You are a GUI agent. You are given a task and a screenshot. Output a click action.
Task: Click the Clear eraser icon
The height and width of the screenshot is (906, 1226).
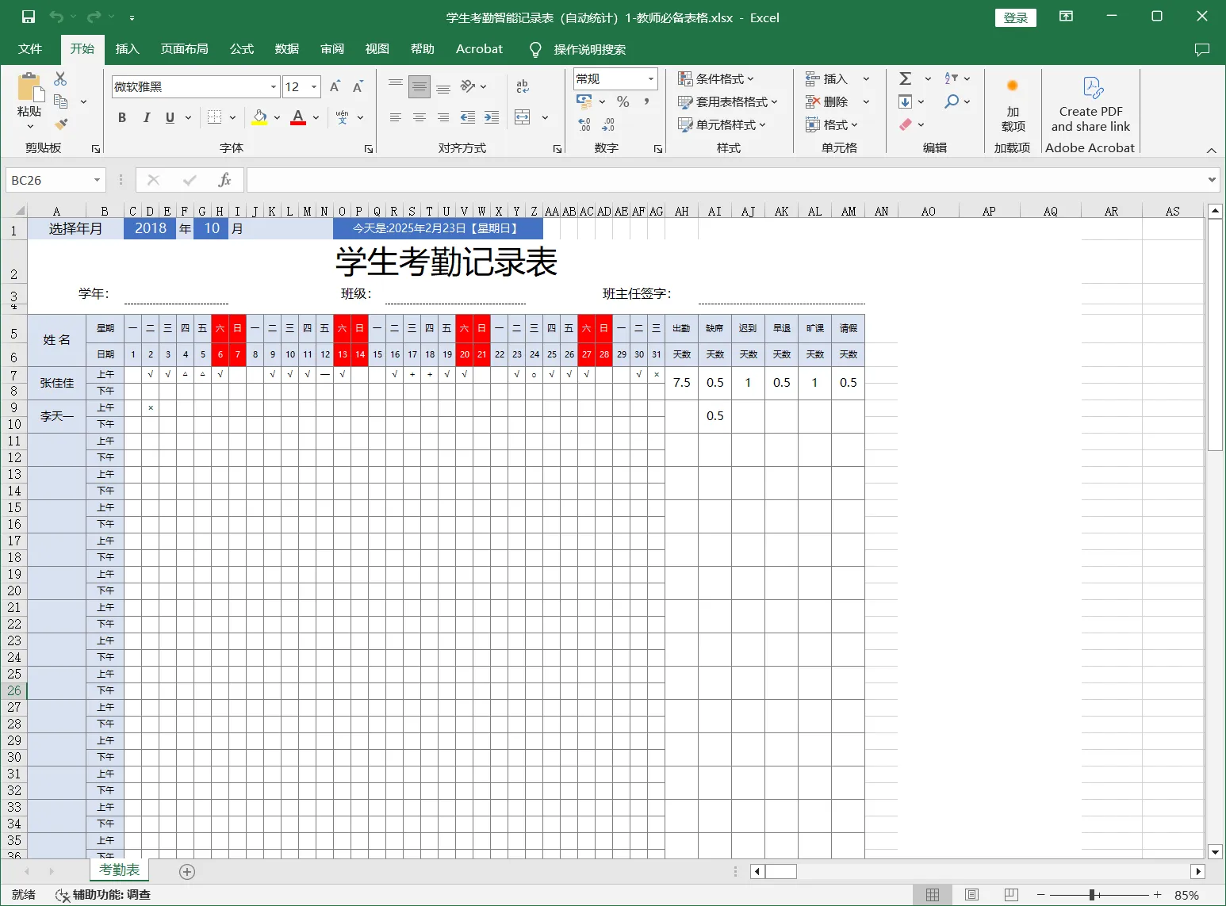tap(905, 124)
